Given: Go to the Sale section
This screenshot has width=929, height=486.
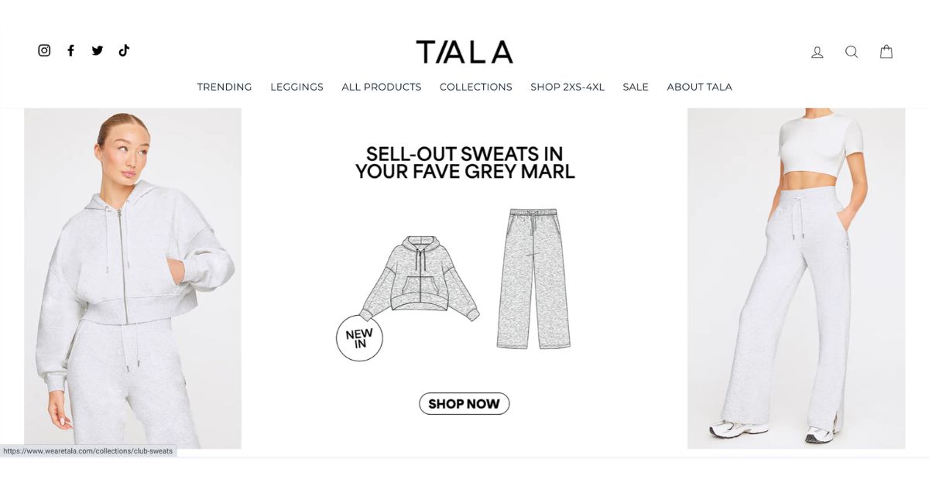Looking at the screenshot, I should tap(636, 87).
